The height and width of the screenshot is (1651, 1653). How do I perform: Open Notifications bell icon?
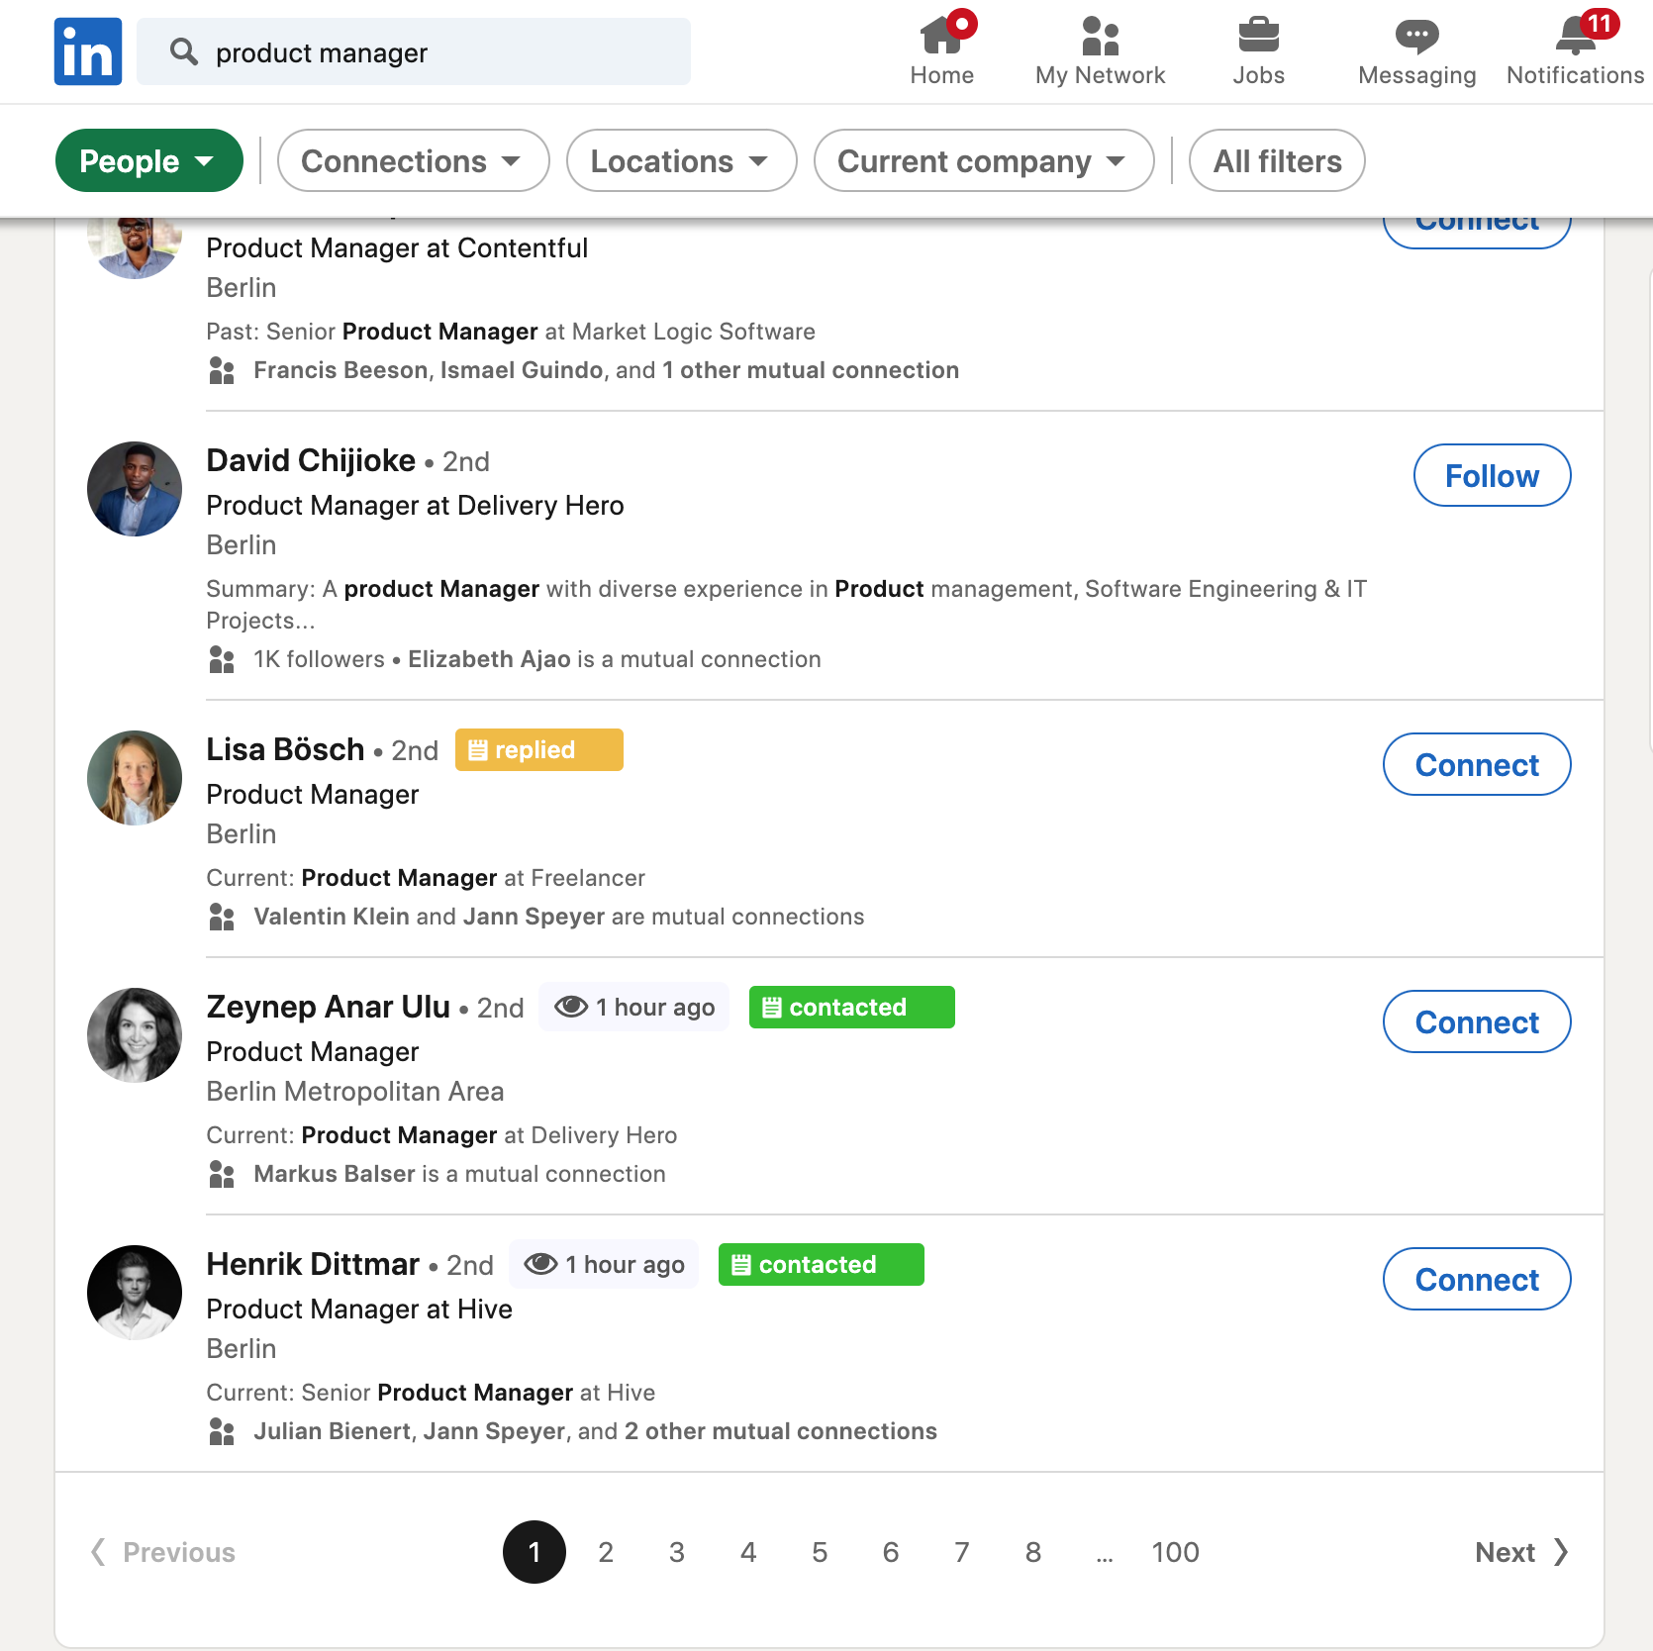click(1575, 36)
